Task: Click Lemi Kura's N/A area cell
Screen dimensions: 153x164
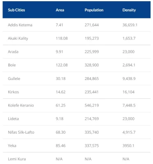Action: coord(59,159)
